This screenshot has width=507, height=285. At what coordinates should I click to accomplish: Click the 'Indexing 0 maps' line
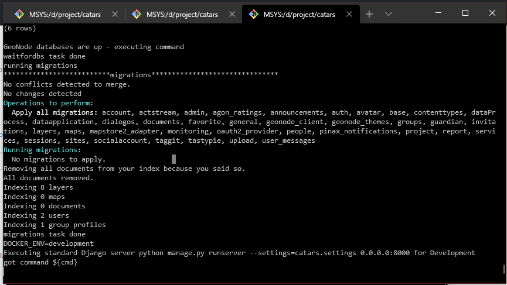(34, 197)
